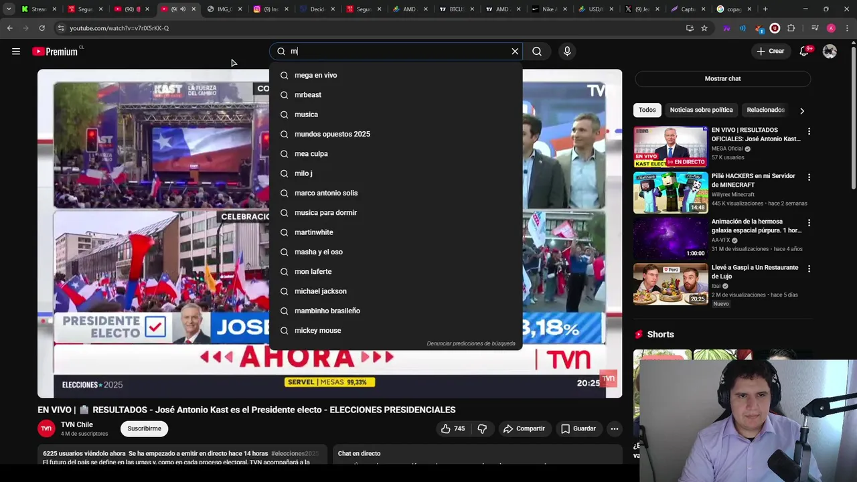Image resolution: width=857 pixels, height=482 pixels.
Task: Select suggestion 'mrbeast'
Action: click(x=396, y=95)
